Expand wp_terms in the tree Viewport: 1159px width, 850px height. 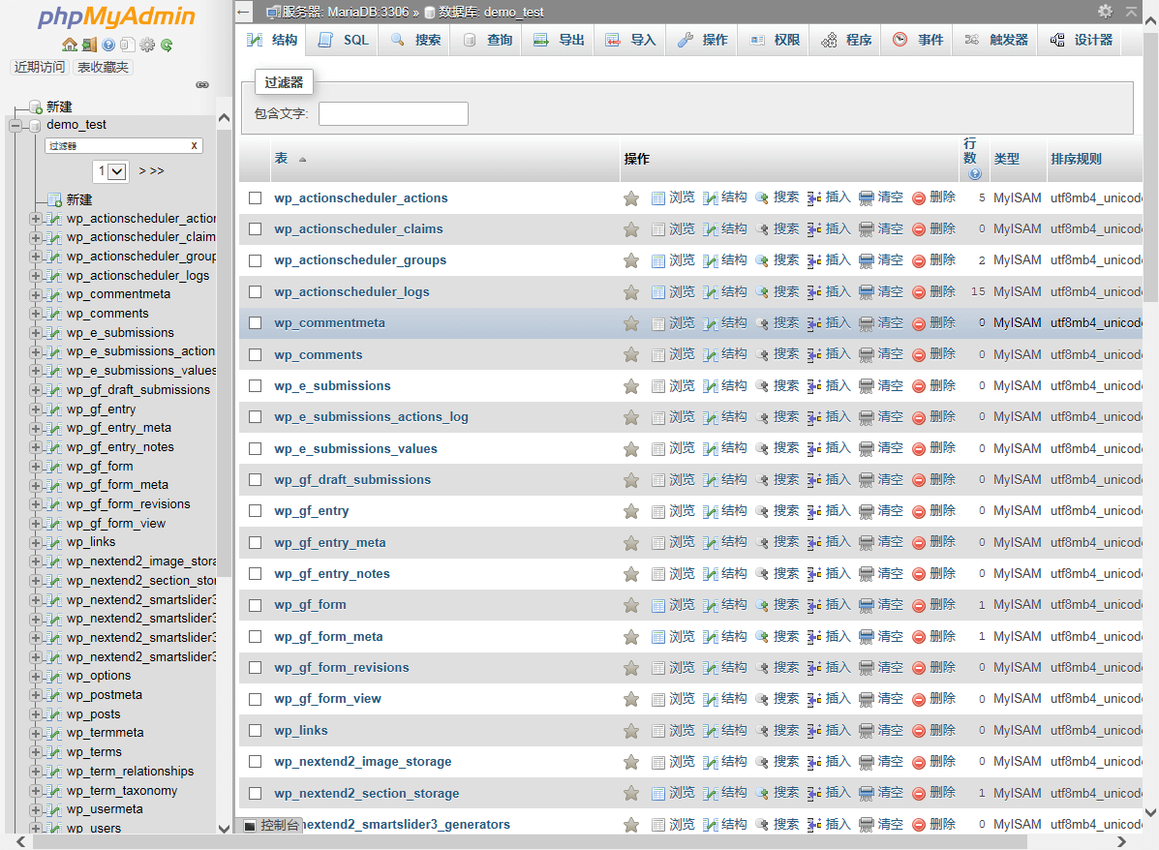click(35, 752)
